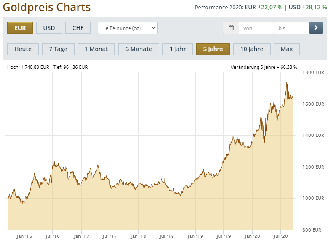The width and height of the screenshot is (328, 240).
Task: Select the 6 Monate time range
Action: click(139, 49)
